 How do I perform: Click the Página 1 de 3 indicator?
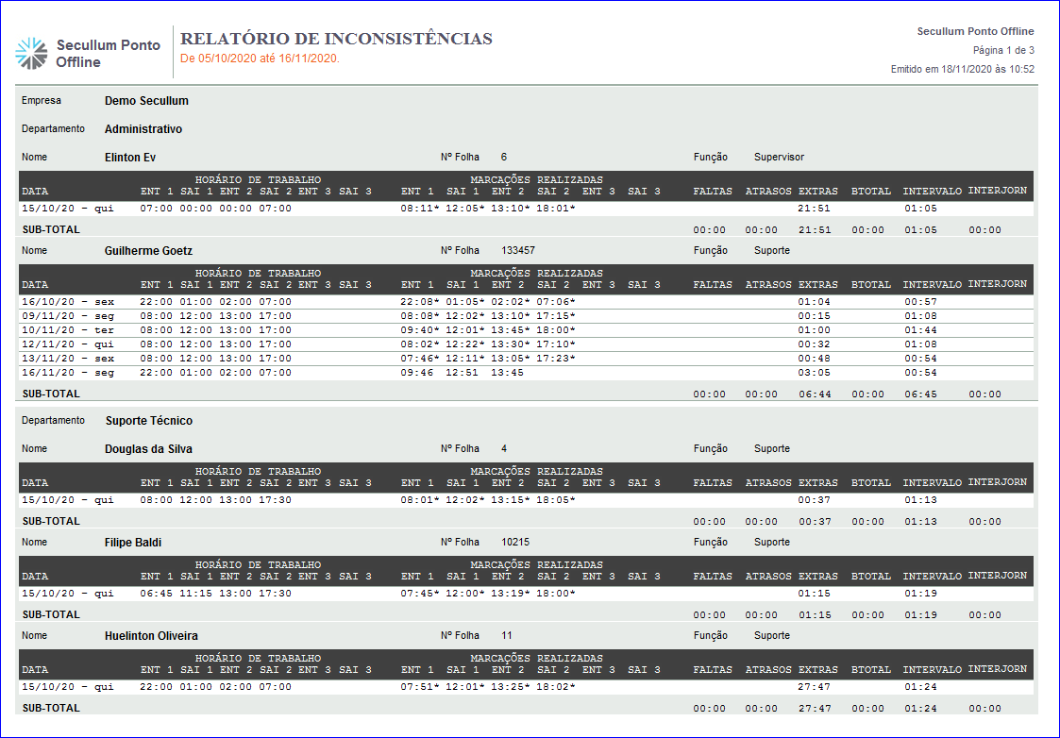pos(1003,50)
